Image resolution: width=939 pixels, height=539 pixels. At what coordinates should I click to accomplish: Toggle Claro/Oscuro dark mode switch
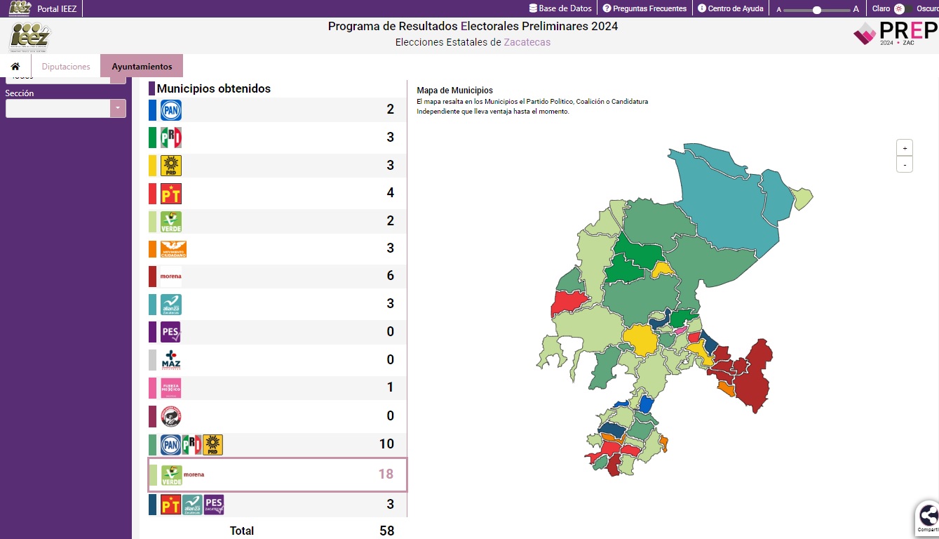903,9
